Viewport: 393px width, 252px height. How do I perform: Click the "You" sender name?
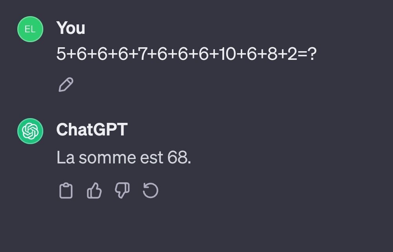point(71,28)
